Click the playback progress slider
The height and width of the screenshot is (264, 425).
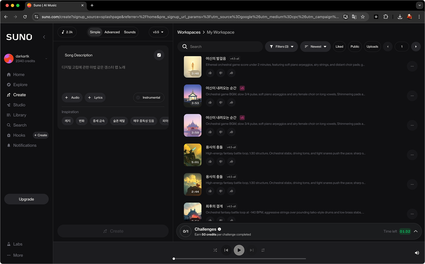(240, 259)
